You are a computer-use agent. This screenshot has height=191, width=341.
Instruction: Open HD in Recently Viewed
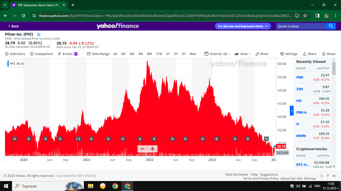tap(299, 101)
